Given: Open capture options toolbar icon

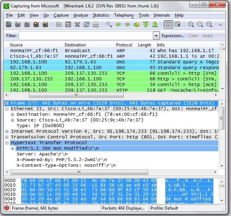Looking at the screenshot, I should coord(18,24).
